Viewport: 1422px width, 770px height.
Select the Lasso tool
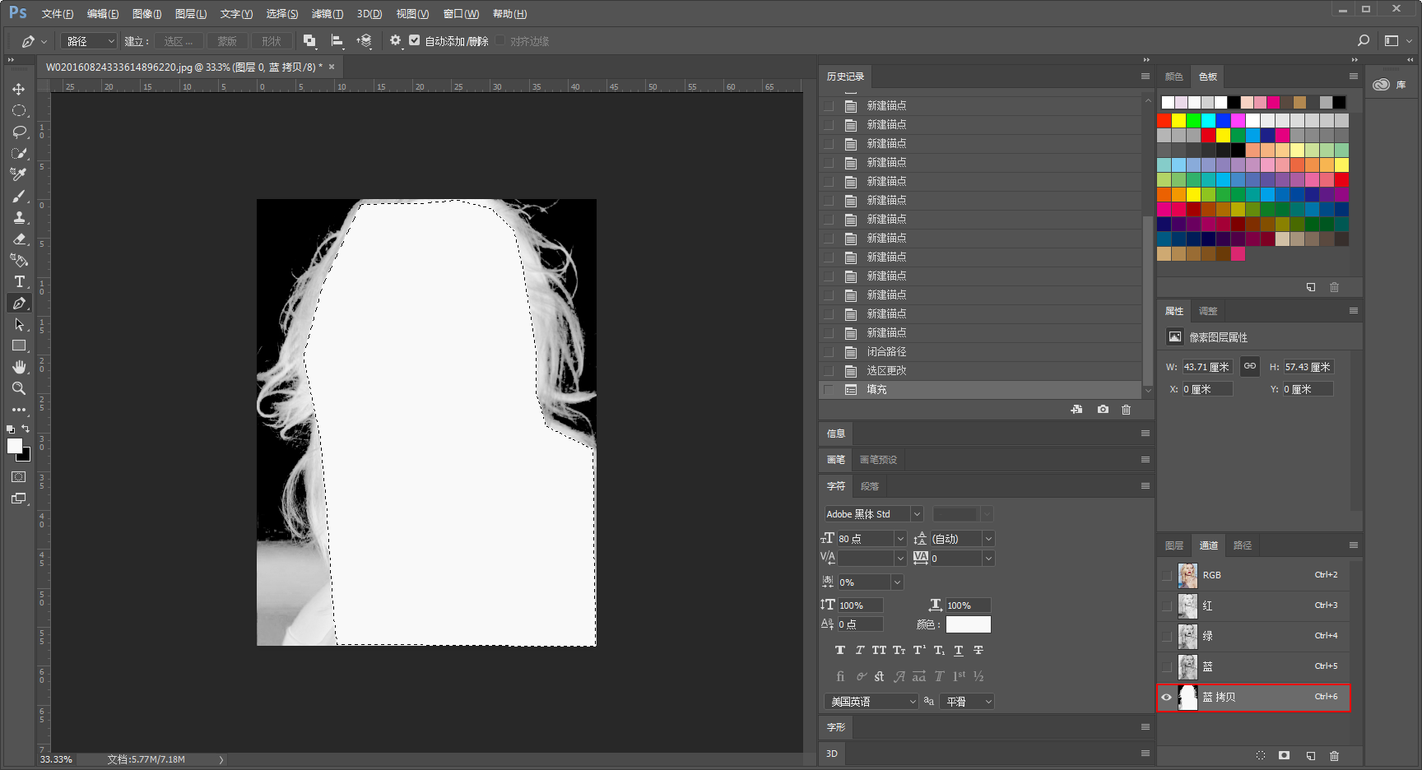click(18, 132)
